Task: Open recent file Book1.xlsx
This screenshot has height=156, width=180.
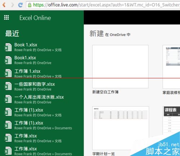Action: (x=25, y=58)
